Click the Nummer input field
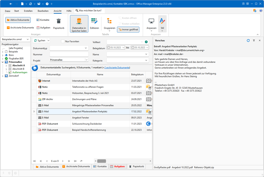This screenshot has height=177, width=264. tap(69, 54)
